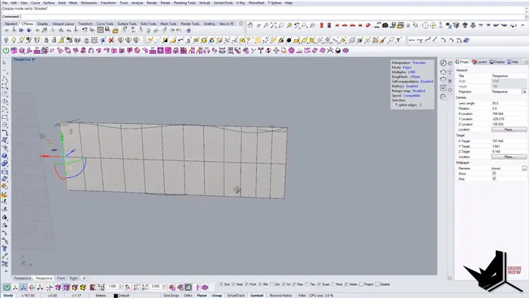Click the color wheel icon
The image size is (529, 298).
(x=212, y=40)
